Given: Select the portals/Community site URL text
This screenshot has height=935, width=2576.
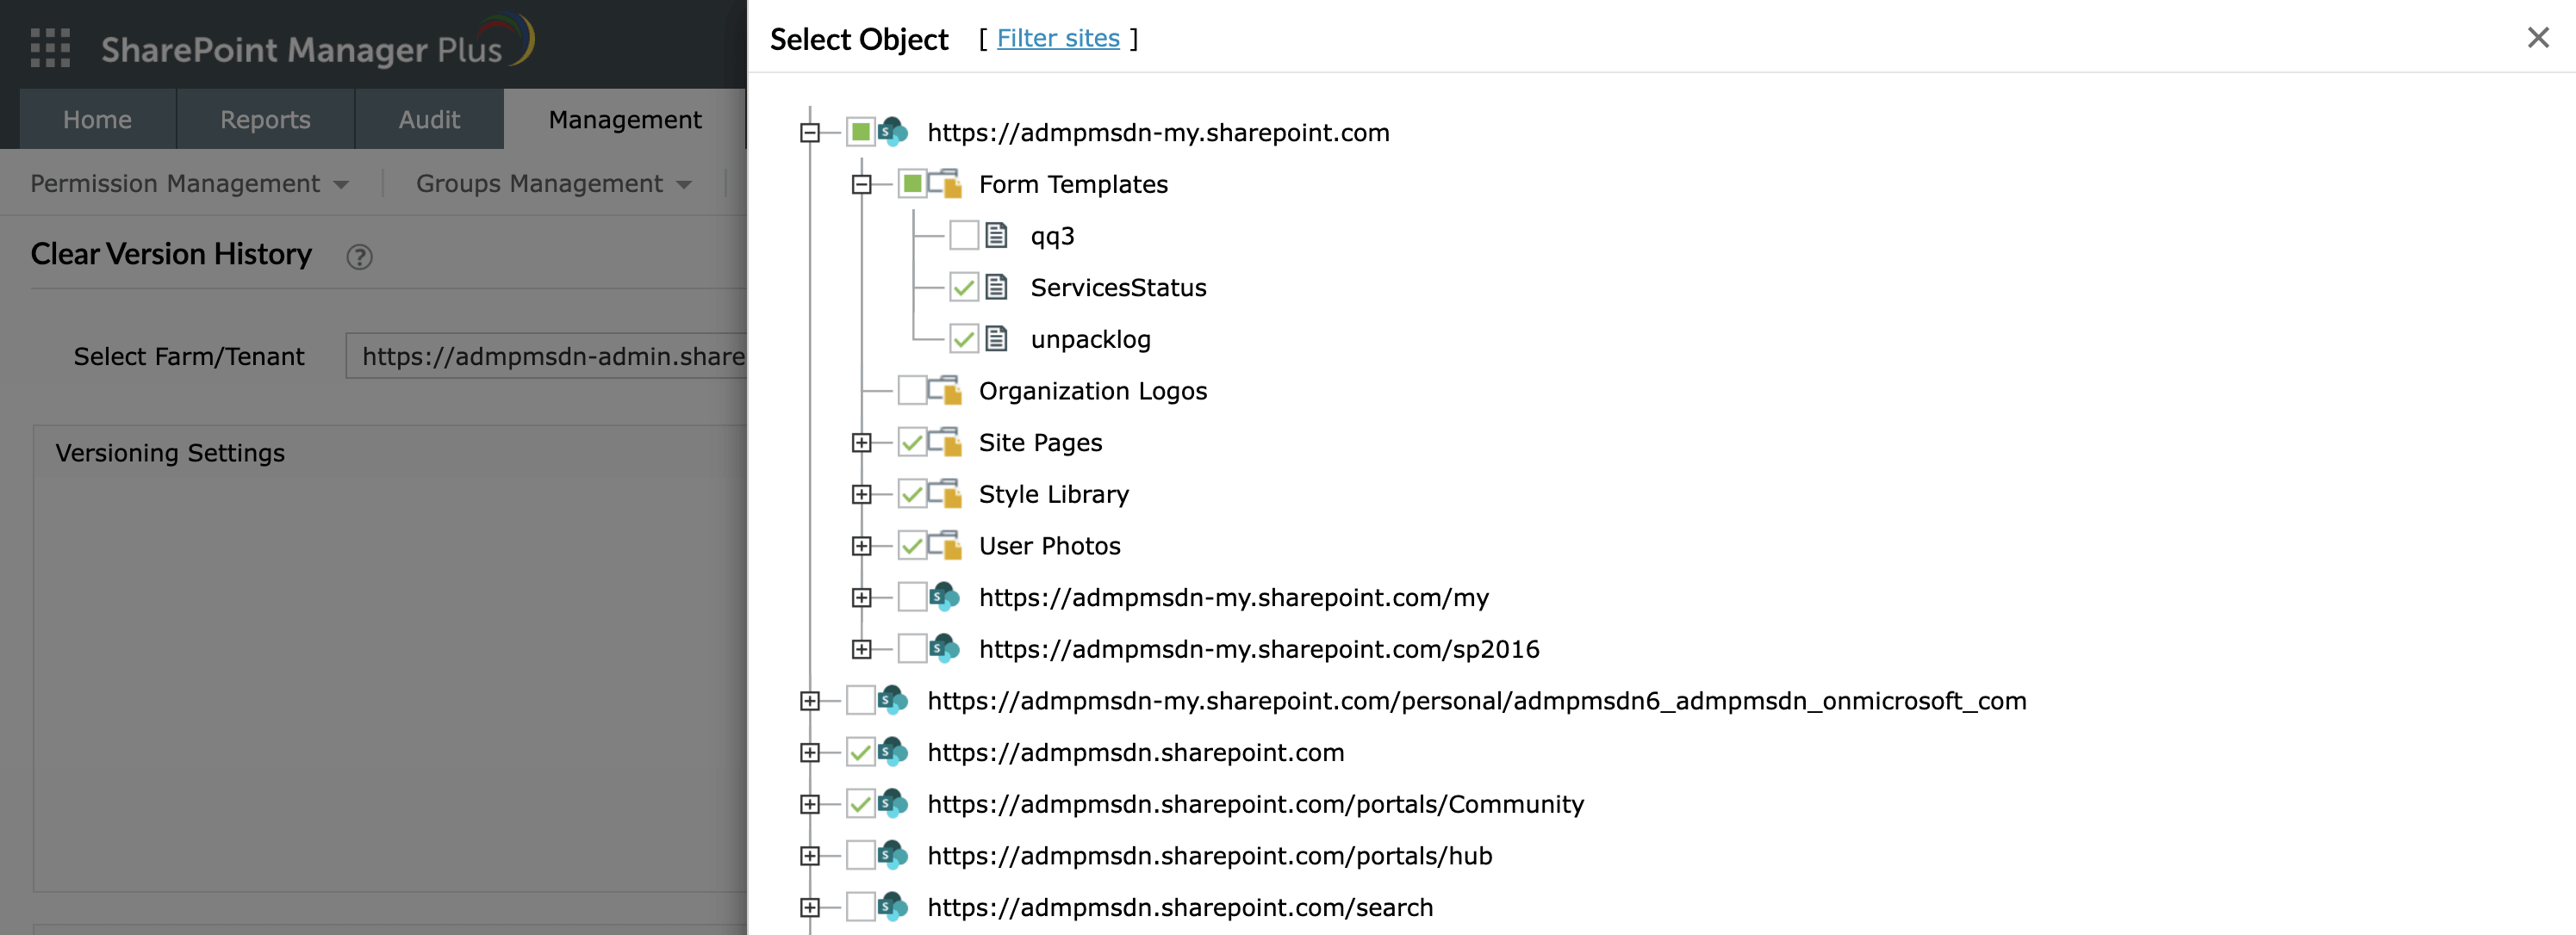Looking at the screenshot, I should click(1255, 804).
